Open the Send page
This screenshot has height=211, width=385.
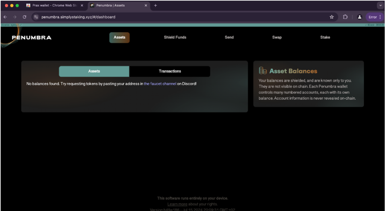coord(229,37)
